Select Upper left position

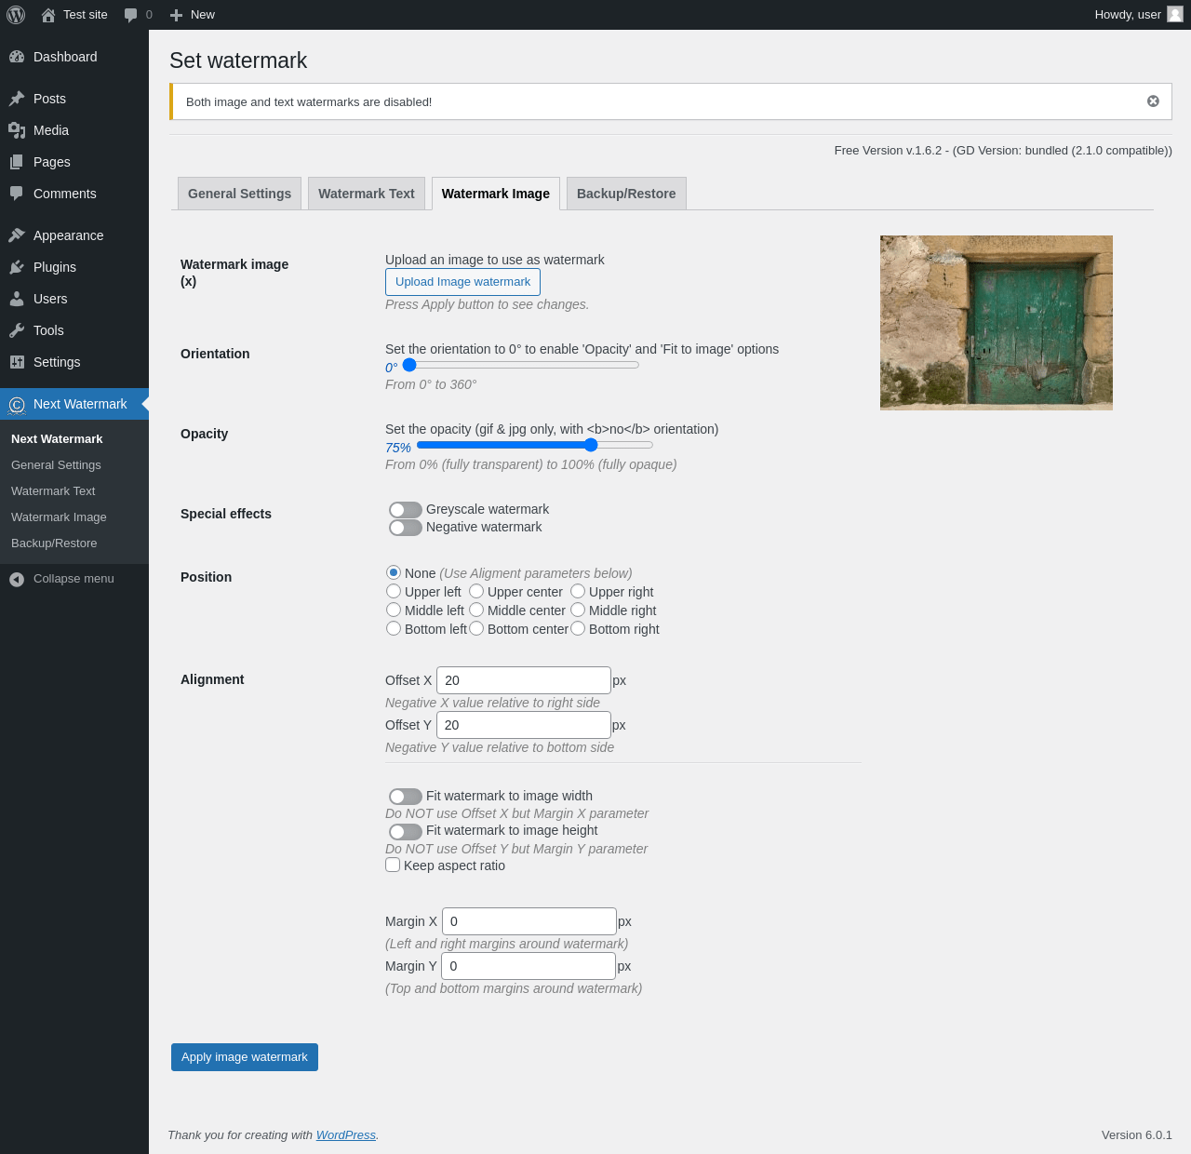[x=394, y=591]
